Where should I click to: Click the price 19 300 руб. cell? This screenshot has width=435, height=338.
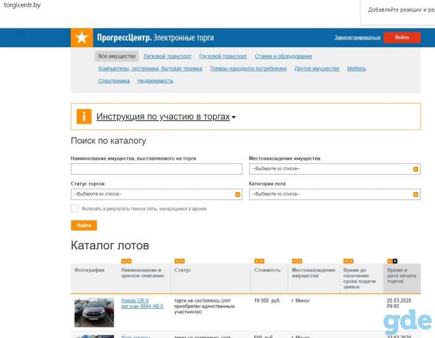coord(267,301)
